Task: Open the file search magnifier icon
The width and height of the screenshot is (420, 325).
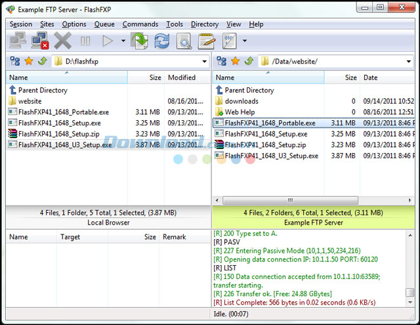Action: point(184,41)
